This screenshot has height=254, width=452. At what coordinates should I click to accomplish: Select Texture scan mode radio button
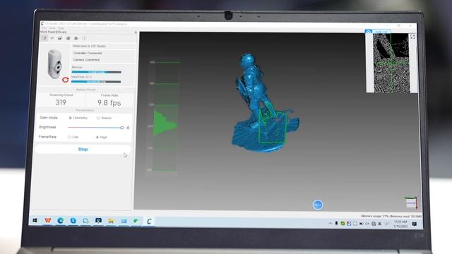coord(98,118)
